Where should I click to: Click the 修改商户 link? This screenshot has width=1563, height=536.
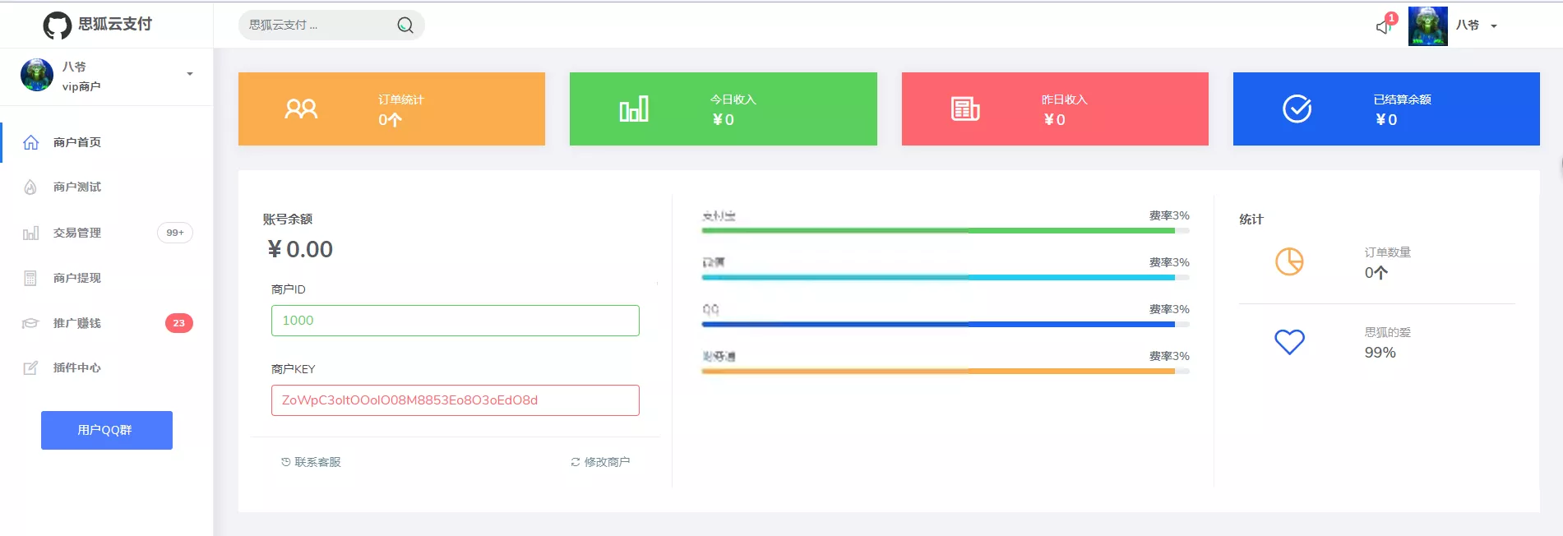click(600, 462)
